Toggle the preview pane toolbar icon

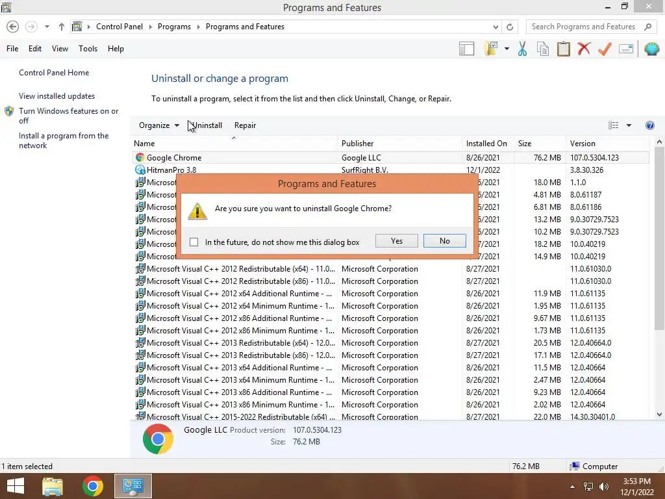click(x=466, y=49)
